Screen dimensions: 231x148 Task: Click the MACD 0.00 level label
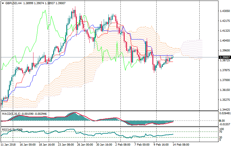[222, 120]
